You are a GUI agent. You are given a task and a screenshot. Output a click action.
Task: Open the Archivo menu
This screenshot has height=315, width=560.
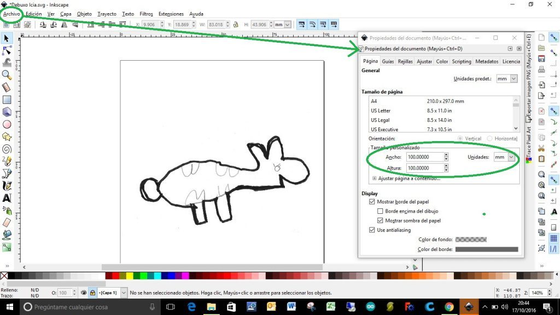click(x=11, y=14)
